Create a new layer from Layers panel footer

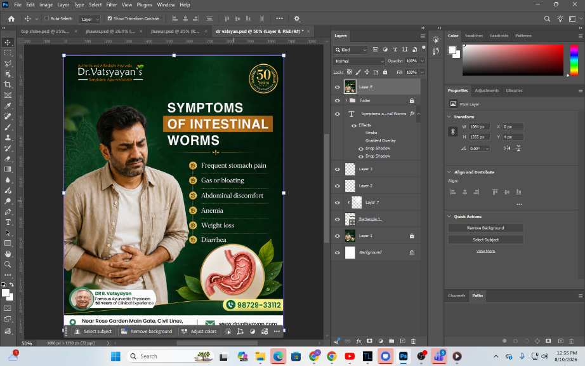pyautogui.click(x=402, y=341)
